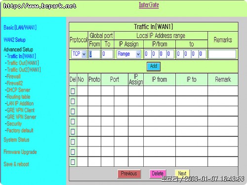Image resolution: width=247 pixels, height=185 pixels.
Task: Click second octet of IP/from field
Action: pos(155,54)
